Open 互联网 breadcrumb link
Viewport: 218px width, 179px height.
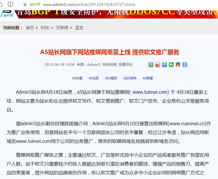pyautogui.click(x=62, y=28)
